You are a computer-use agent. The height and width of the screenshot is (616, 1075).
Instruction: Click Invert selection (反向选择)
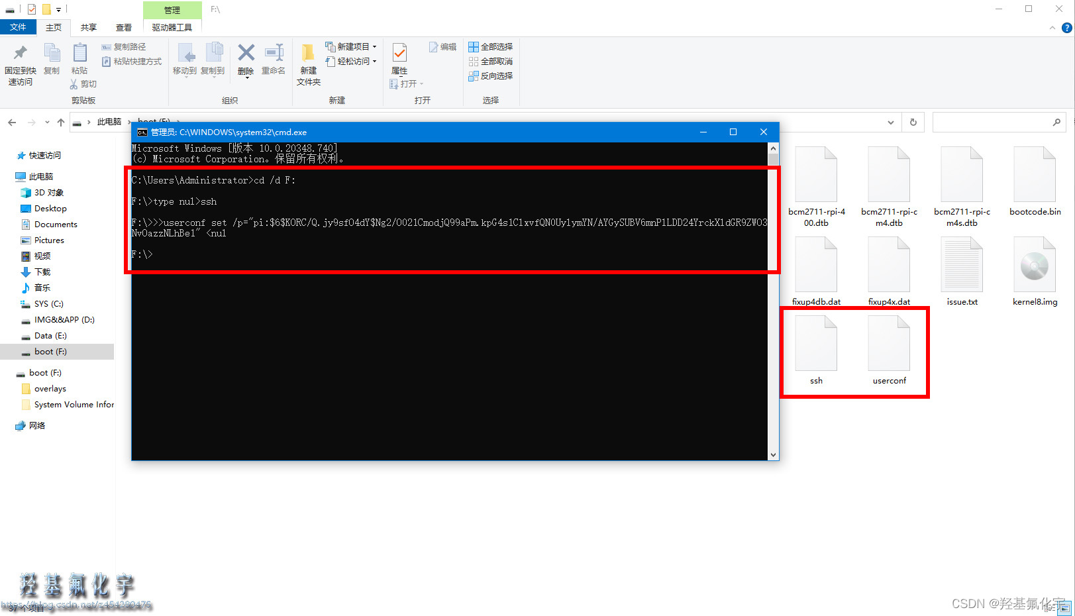[491, 76]
